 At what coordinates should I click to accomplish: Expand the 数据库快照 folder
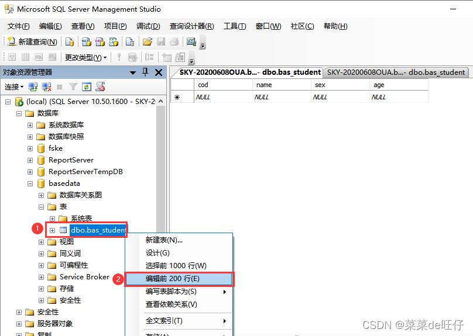pos(30,137)
